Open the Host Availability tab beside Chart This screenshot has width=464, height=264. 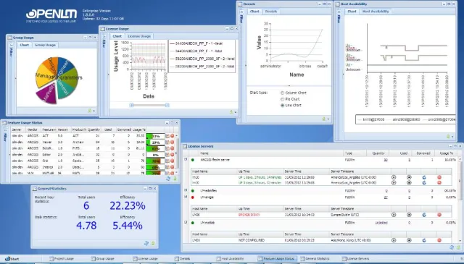[x=376, y=12]
